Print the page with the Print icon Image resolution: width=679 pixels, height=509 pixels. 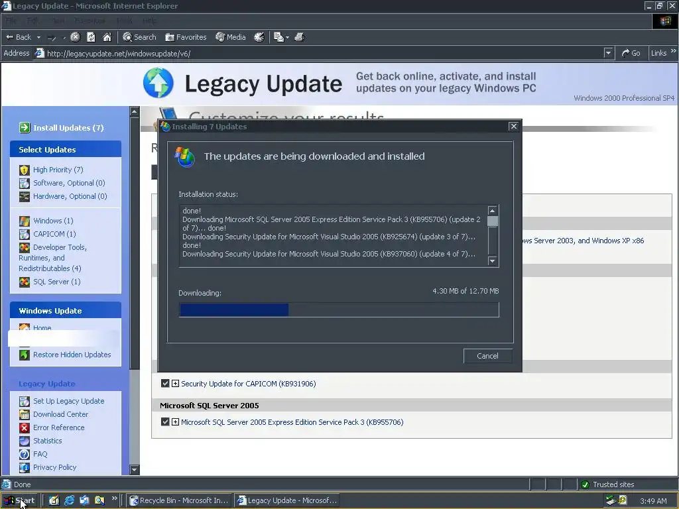tap(300, 37)
